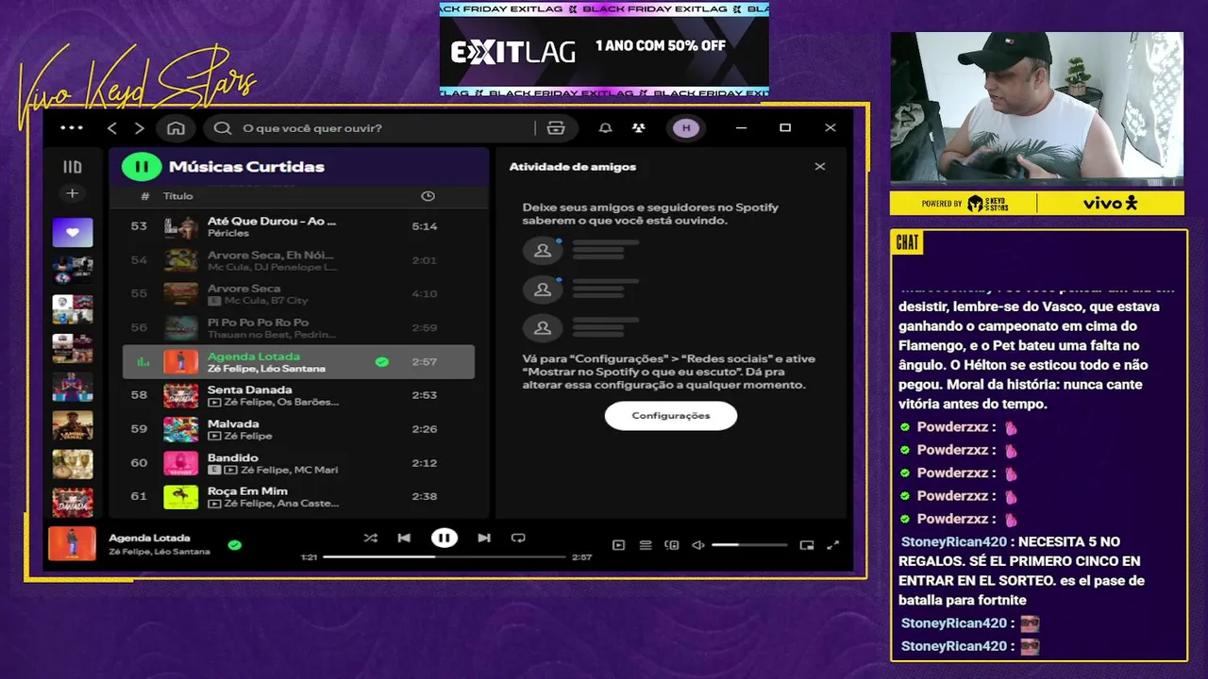Toggle liked checkmark on Agenda Lotada row
The width and height of the screenshot is (1208, 679).
pyautogui.click(x=381, y=361)
